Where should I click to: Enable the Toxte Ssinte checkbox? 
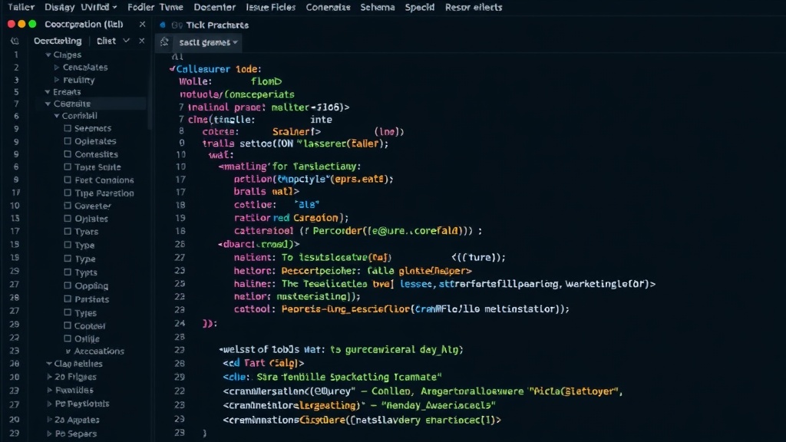coord(68,167)
